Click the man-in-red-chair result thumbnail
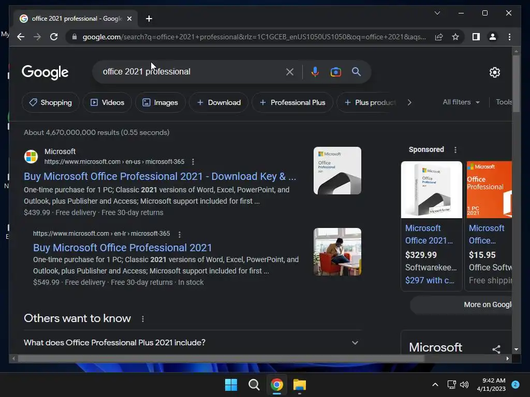 pyautogui.click(x=337, y=252)
